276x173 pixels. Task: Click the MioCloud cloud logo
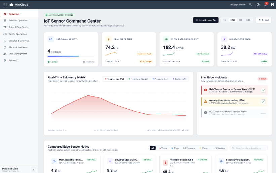[11, 5]
